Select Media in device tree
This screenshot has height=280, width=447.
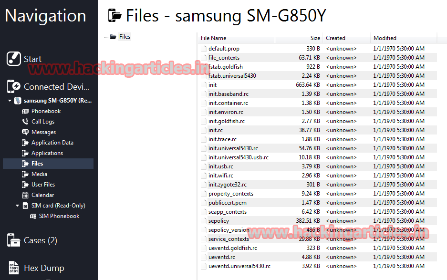click(x=39, y=174)
